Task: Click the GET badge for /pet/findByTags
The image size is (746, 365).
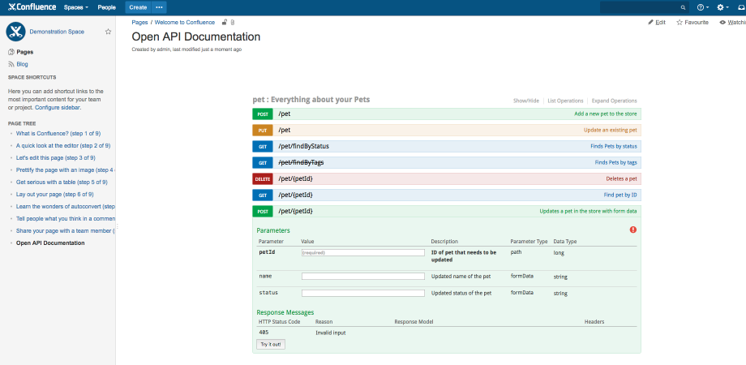Action: (x=263, y=162)
